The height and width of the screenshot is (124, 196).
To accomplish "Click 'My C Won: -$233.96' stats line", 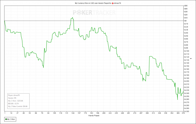I will (x=15, y=101).
